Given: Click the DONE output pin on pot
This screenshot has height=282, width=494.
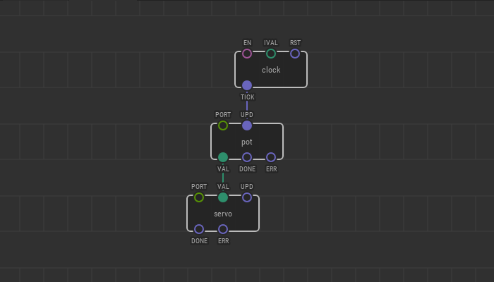Looking at the screenshot, I should point(247,157).
